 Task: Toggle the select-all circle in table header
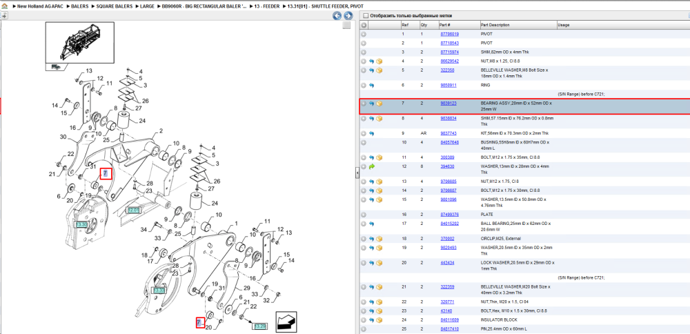[x=364, y=25]
